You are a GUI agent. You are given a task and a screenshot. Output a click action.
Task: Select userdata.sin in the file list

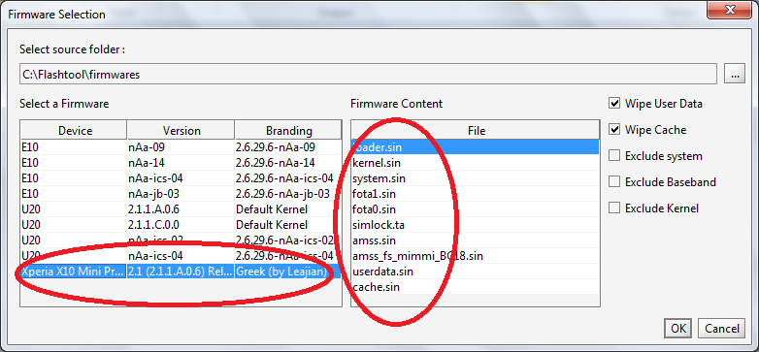pos(476,271)
